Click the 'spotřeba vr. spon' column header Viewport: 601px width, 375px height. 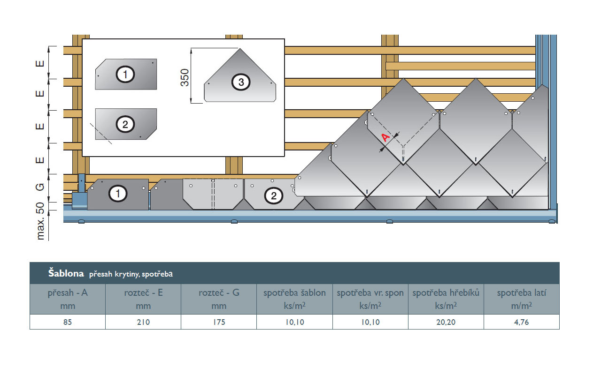click(370, 299)
